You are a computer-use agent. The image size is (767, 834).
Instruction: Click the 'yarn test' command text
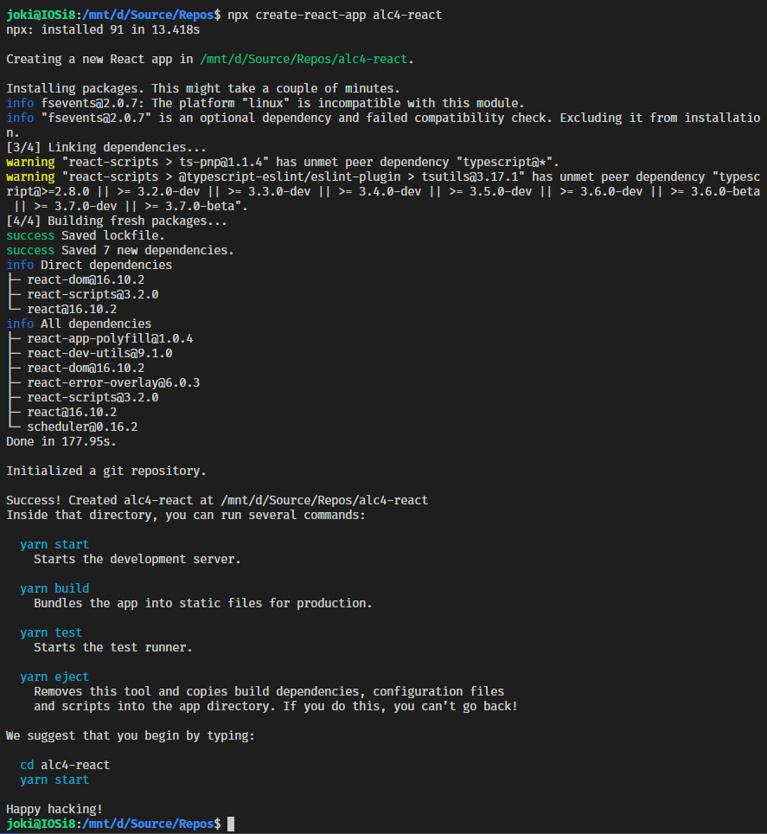point(51,633)
